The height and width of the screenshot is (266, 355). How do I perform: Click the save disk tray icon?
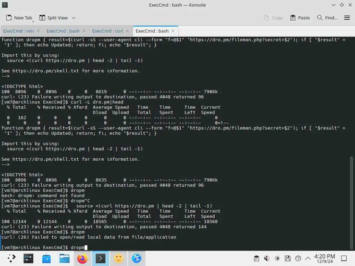pyautogui.click(x=288, y=258)
